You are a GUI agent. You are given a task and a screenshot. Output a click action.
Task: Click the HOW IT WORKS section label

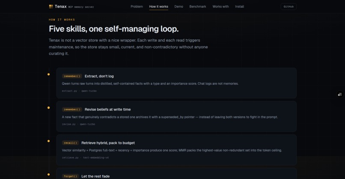pyautogui.click(x=62, y=20)
